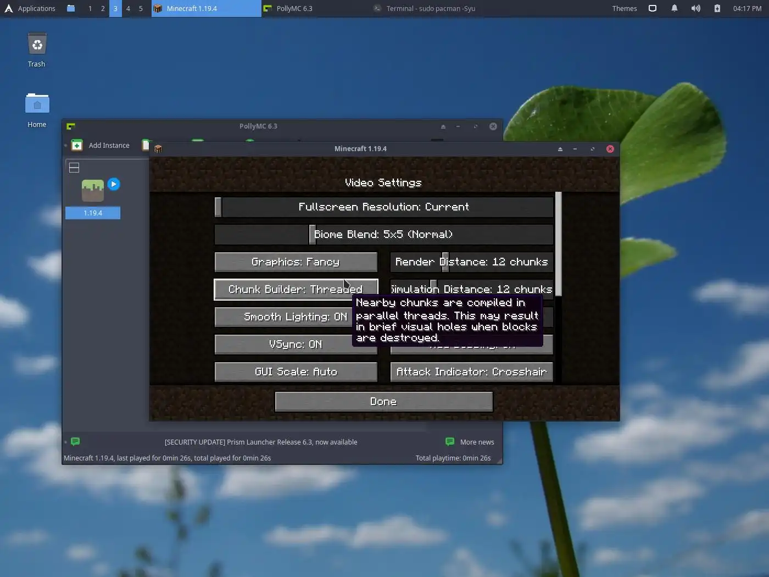769x577 pixels.
Task: Switch to workspace 1
Action: [90, 8]
